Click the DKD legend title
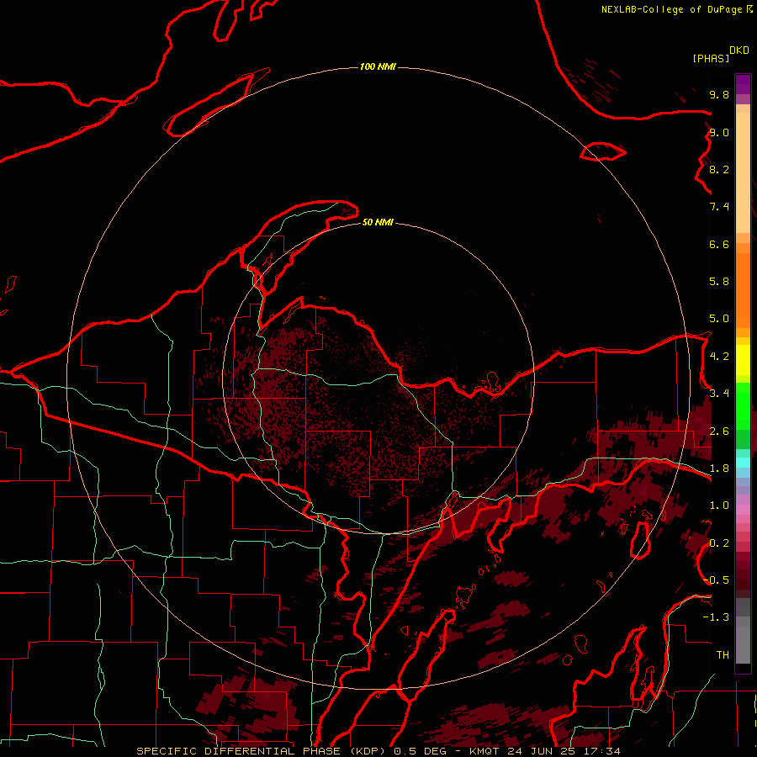757x757 pixels. coord(739,50)
